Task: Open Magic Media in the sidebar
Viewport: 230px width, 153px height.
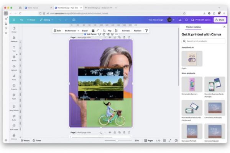Action: click(14, 107)
